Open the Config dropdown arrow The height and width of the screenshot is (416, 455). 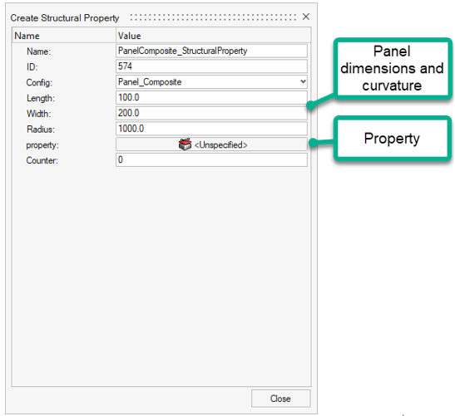303,81
